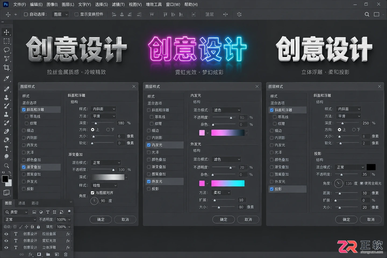
Task: Add a layer mask from the Layers panel
Action: pos(39,254)
